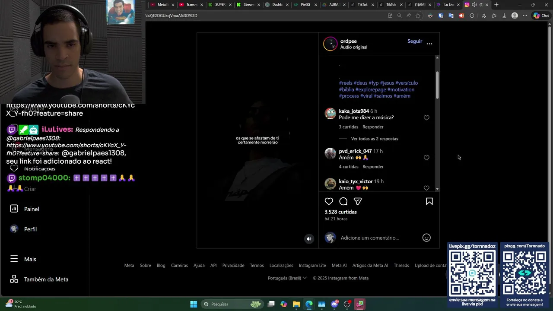This screenshot has width=553, height=311.
Task: Zoom page with magnifier icon in address bar
Action: pyautogui.click(x=399, y=16)
